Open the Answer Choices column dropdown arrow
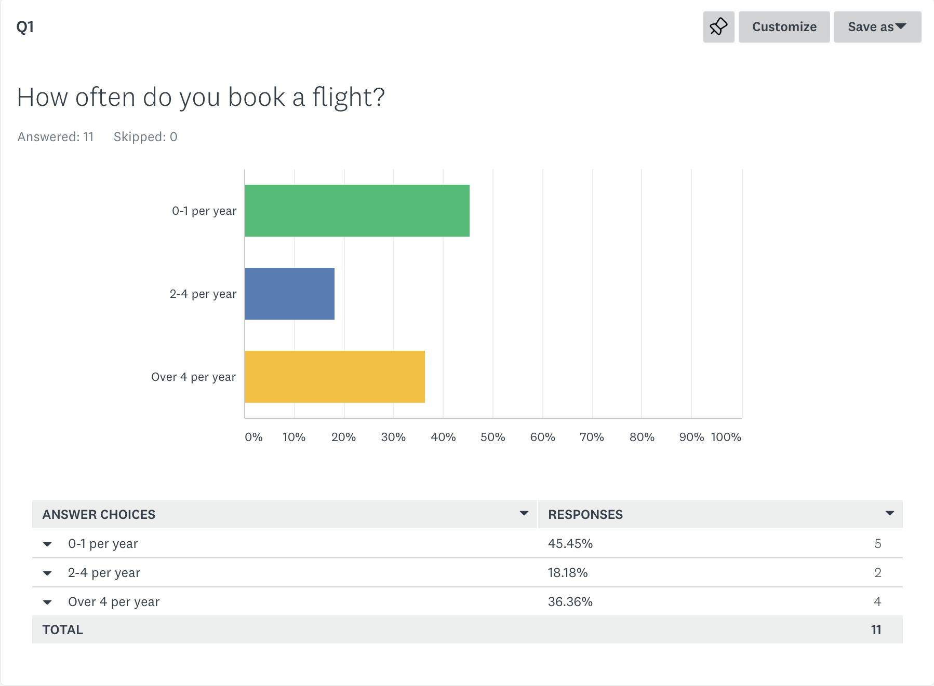 coord(524,514)
